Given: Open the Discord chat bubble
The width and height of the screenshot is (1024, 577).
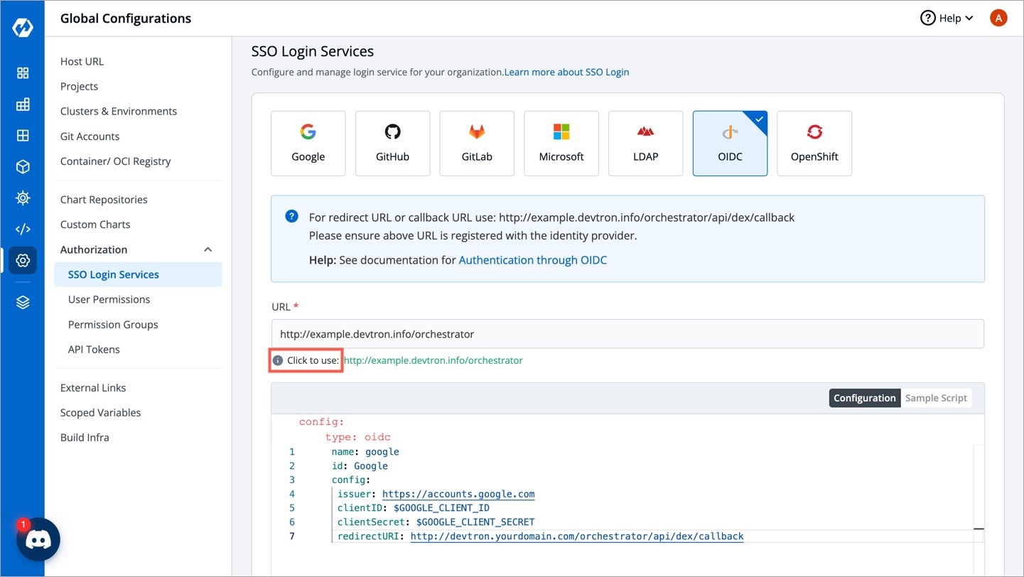Looking at the screenshot, I should [x=38, y=539].
